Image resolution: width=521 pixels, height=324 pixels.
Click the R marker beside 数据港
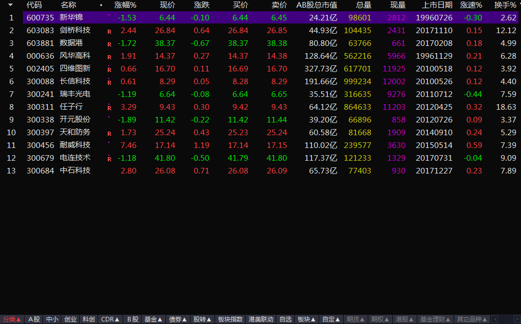click(109, 44)
